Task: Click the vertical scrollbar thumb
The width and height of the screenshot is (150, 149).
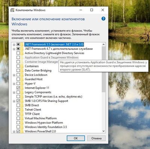Action: point(103,69)
